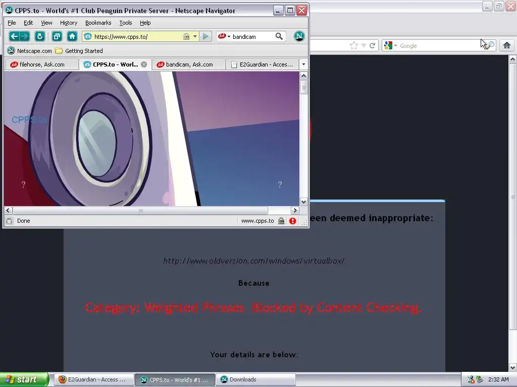Click the red alert icon in status bar

(292, 221)
